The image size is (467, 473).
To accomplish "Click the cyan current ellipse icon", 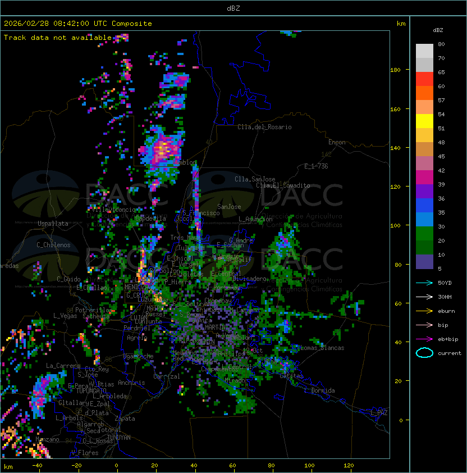I will [x=424, y=353].
